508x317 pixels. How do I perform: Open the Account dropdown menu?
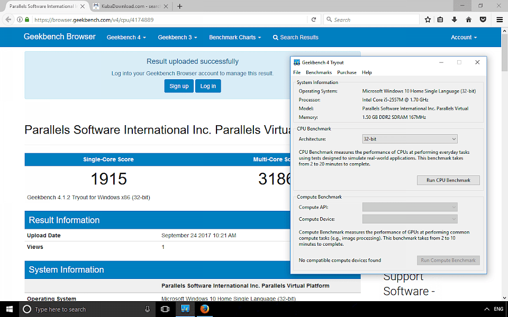(464, 37)
